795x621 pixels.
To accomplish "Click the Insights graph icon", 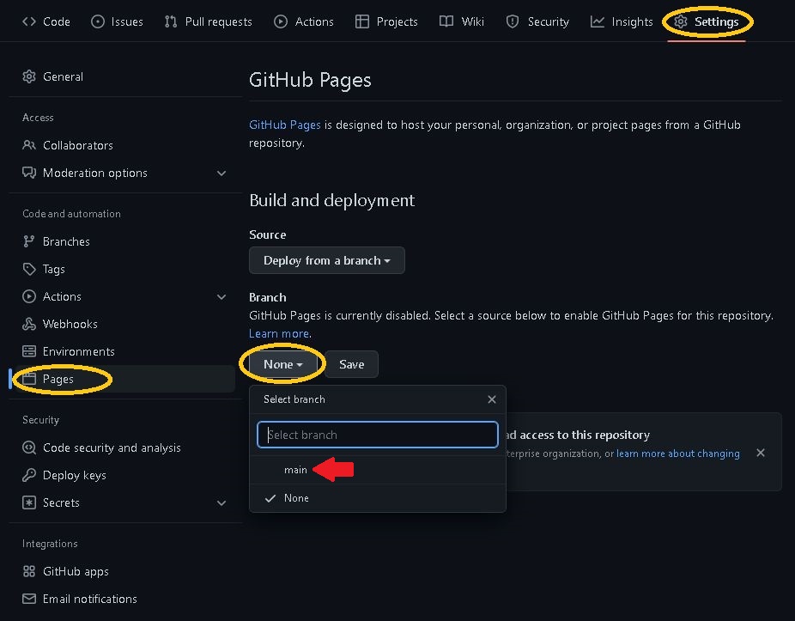I will (598, 21).
